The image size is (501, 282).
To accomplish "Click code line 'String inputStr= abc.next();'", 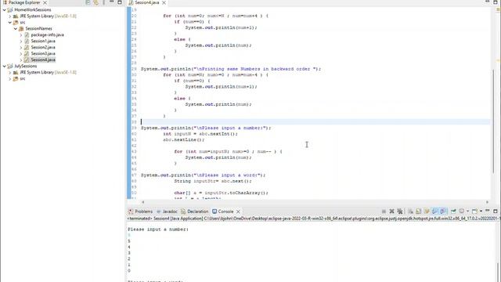I will (213, 181).
